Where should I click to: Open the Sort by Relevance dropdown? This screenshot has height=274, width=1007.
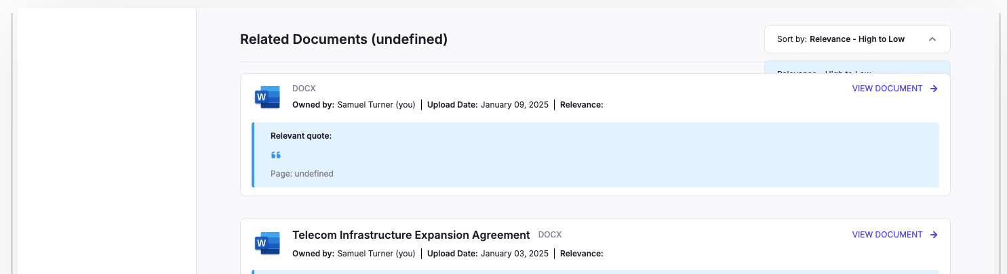[x=856, y=39]
